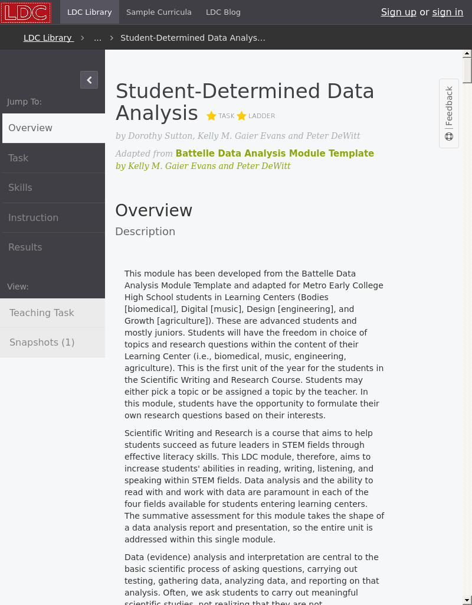Click the scrollbar down arrow icon
Image resolution: width=472 pixels, height=605 pixels.
[467, 601]
